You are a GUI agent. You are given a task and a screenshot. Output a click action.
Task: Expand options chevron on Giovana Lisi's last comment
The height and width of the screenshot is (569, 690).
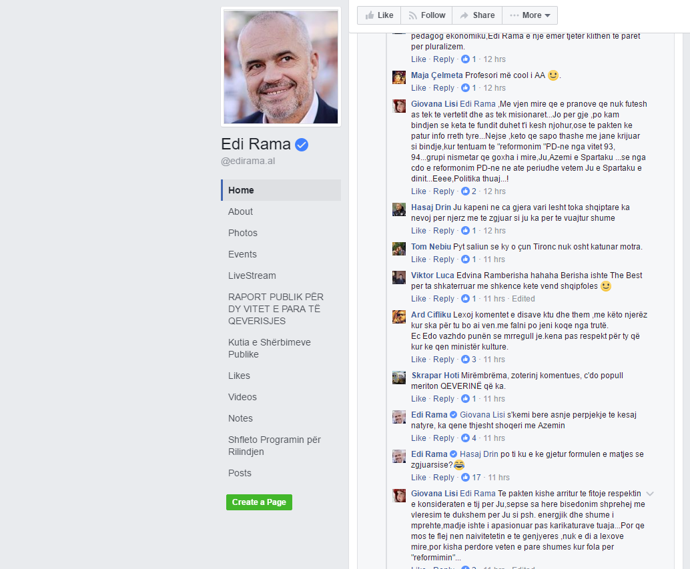(x=649, y=494)
